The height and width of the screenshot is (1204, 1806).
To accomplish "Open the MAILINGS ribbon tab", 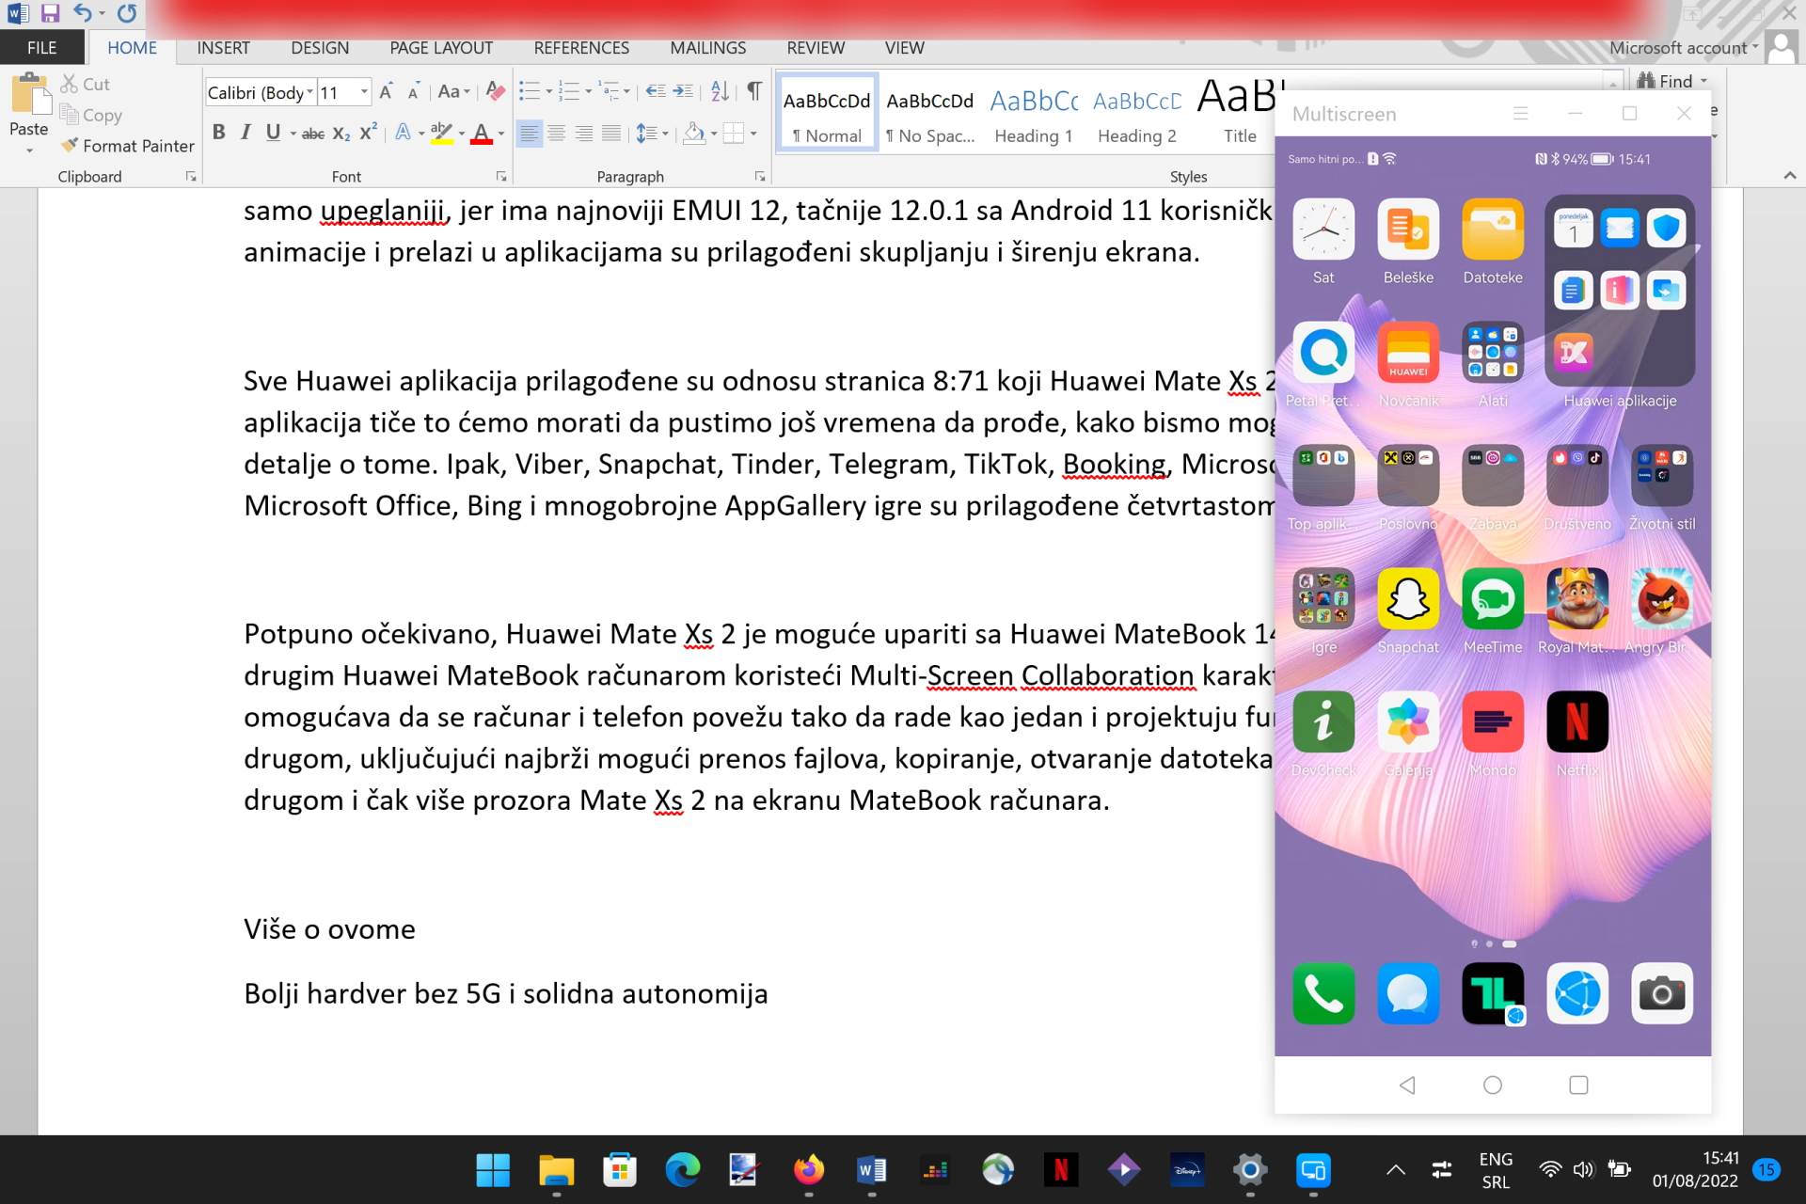I will pyautogui.click(x=707, y=47).
